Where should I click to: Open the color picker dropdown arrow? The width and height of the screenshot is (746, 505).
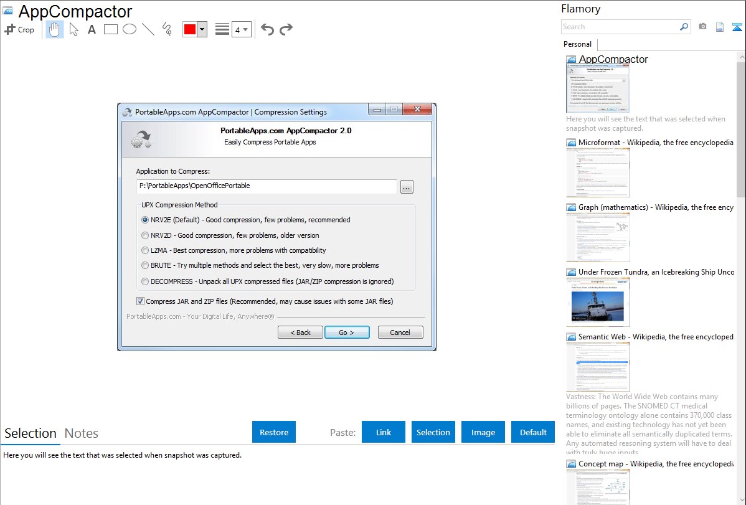click(202, 29)
